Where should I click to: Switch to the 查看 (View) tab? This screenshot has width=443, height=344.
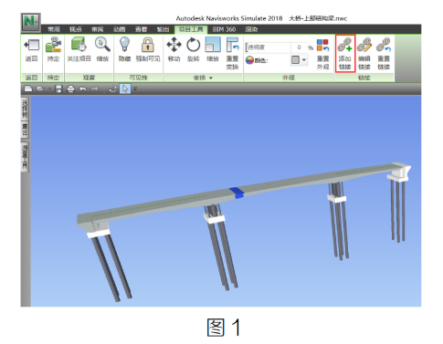pyautogui.click(x=141, y=29)
